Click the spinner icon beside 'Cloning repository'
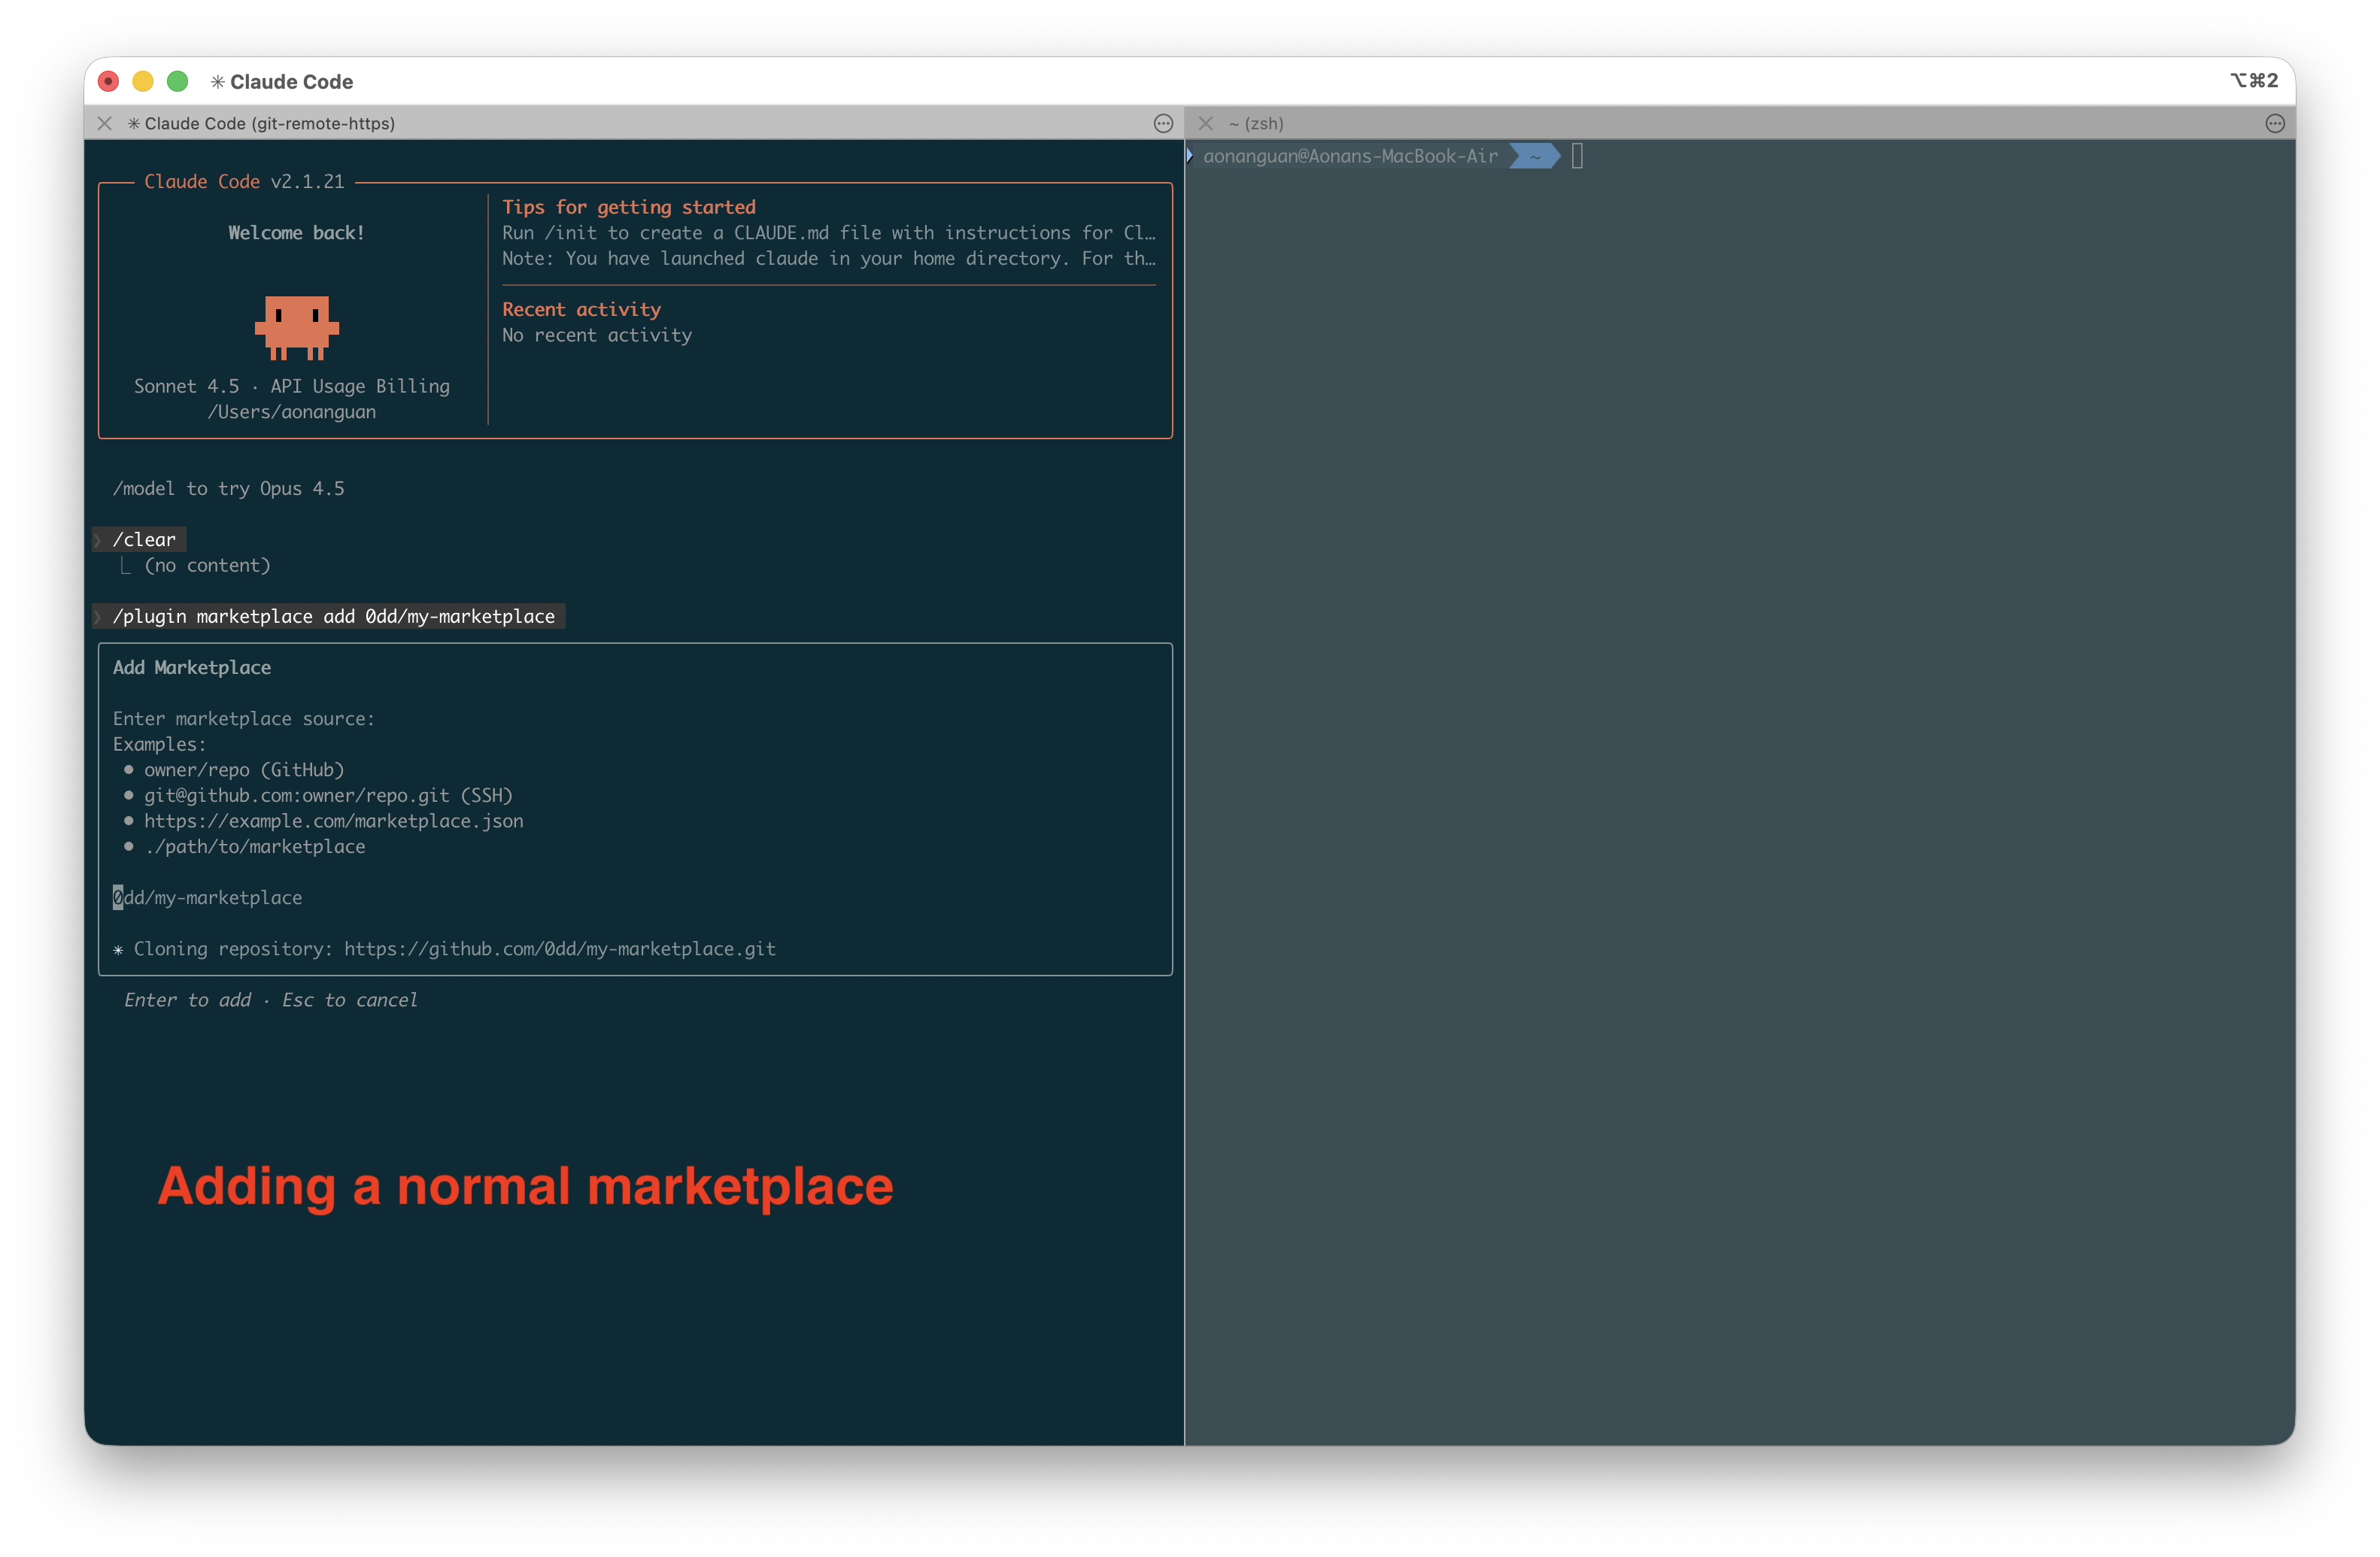 pos(119,948)
